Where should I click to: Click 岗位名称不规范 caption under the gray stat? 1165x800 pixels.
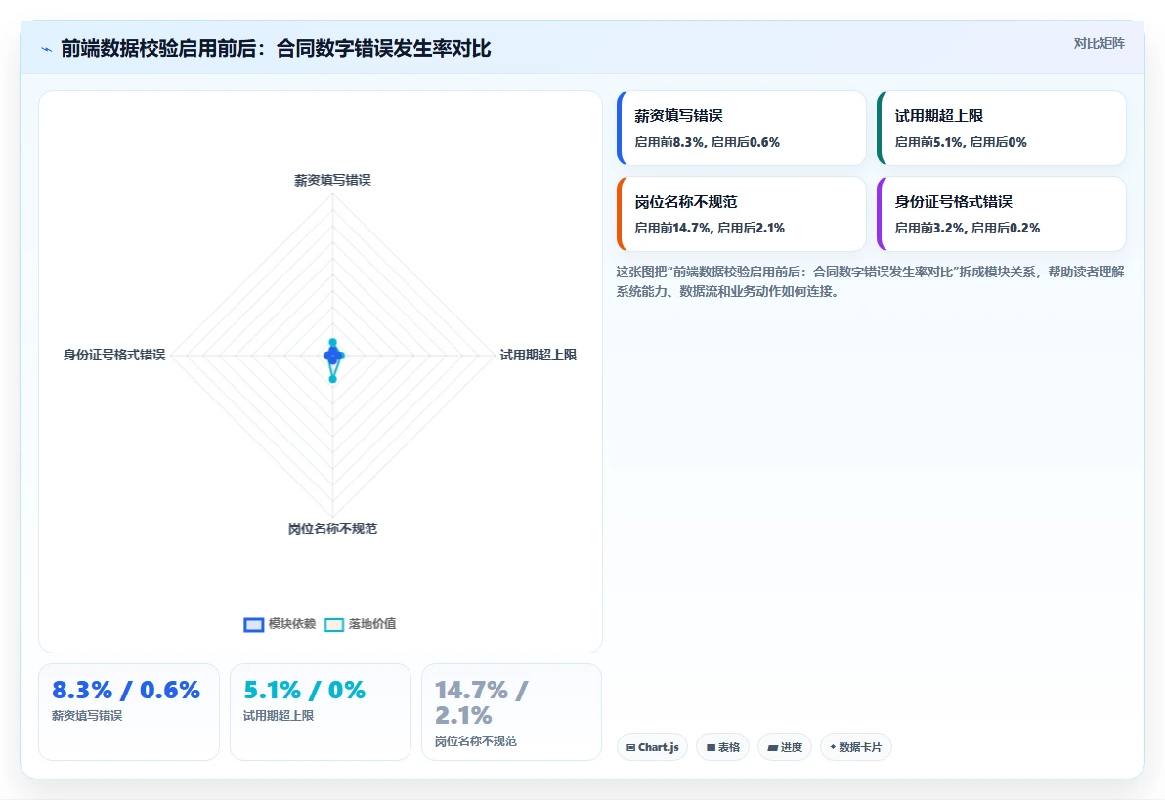click(476, 741)
